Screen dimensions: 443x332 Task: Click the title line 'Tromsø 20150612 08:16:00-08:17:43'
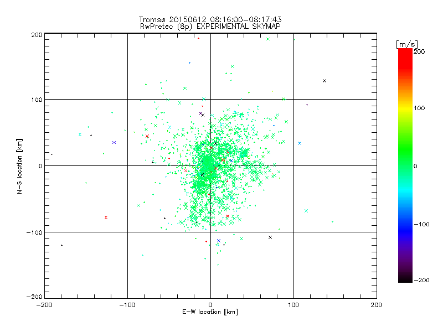(x=210, y=19)
